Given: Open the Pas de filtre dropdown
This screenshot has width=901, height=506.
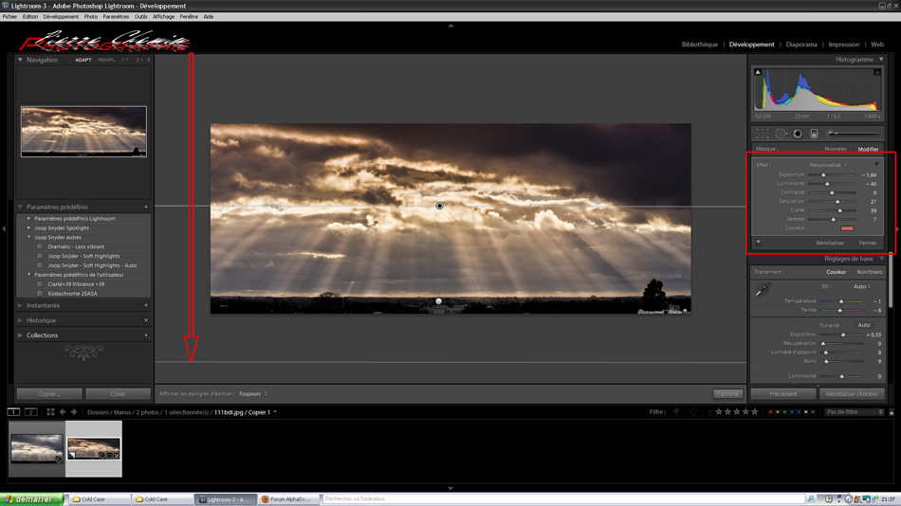Looking at the screenshot, I should (854, 412).
